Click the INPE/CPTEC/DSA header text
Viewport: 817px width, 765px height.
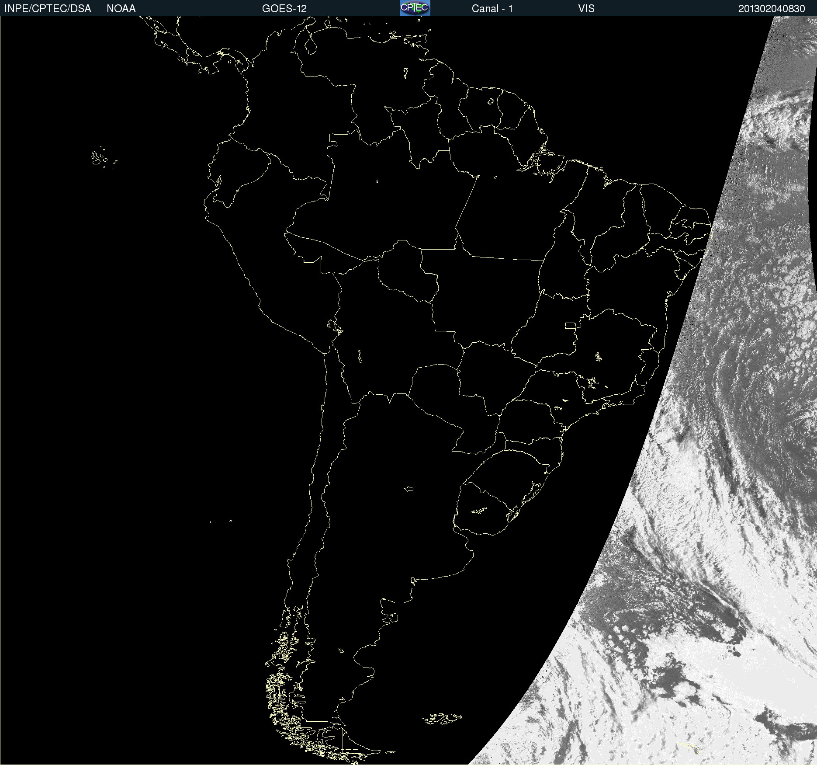(48, 9)
